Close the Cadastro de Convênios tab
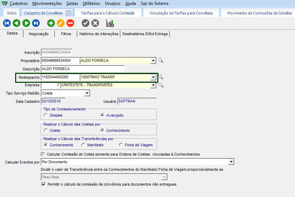The width and height of the screenshot is (295, 197). tap(68, 13)
